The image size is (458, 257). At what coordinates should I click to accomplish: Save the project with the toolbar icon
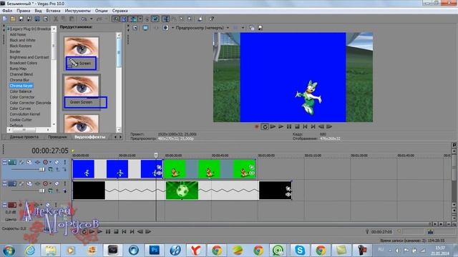[x=21, y=19]
